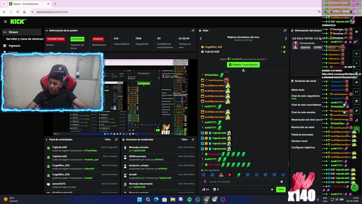Go to previous leaderboard with left arrow
362x204 pixels.
pos(201,39)
